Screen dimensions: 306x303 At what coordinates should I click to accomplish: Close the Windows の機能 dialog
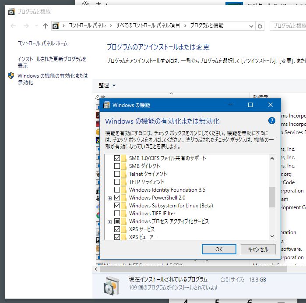click(271, 105)
